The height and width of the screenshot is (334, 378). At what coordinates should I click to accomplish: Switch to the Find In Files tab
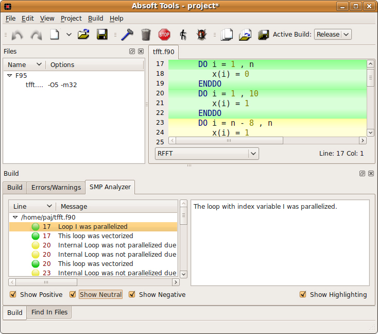pyautogui.click(x=49, y=312)
